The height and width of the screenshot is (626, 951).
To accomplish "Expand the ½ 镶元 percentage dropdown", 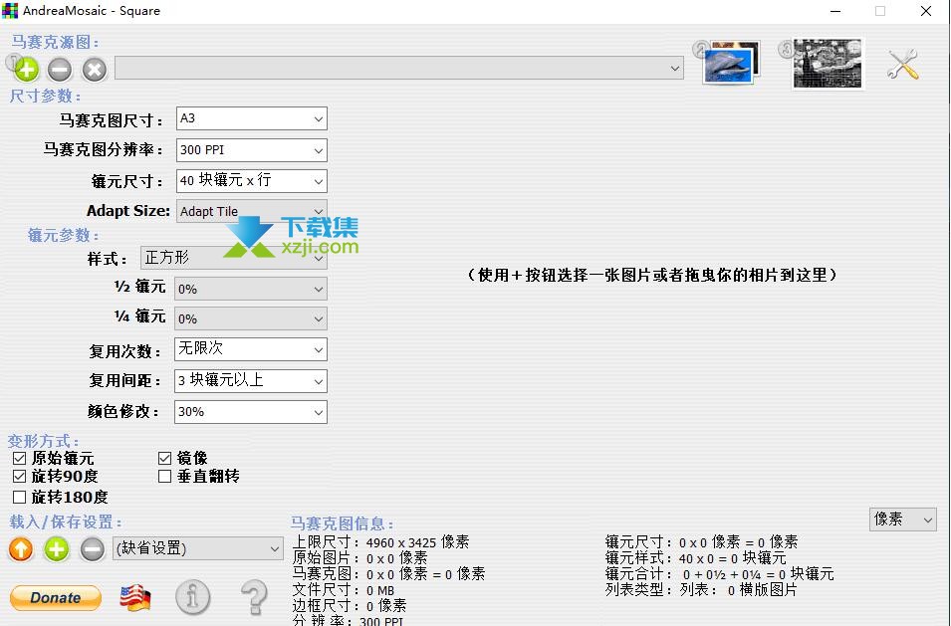I will (251, 289).
